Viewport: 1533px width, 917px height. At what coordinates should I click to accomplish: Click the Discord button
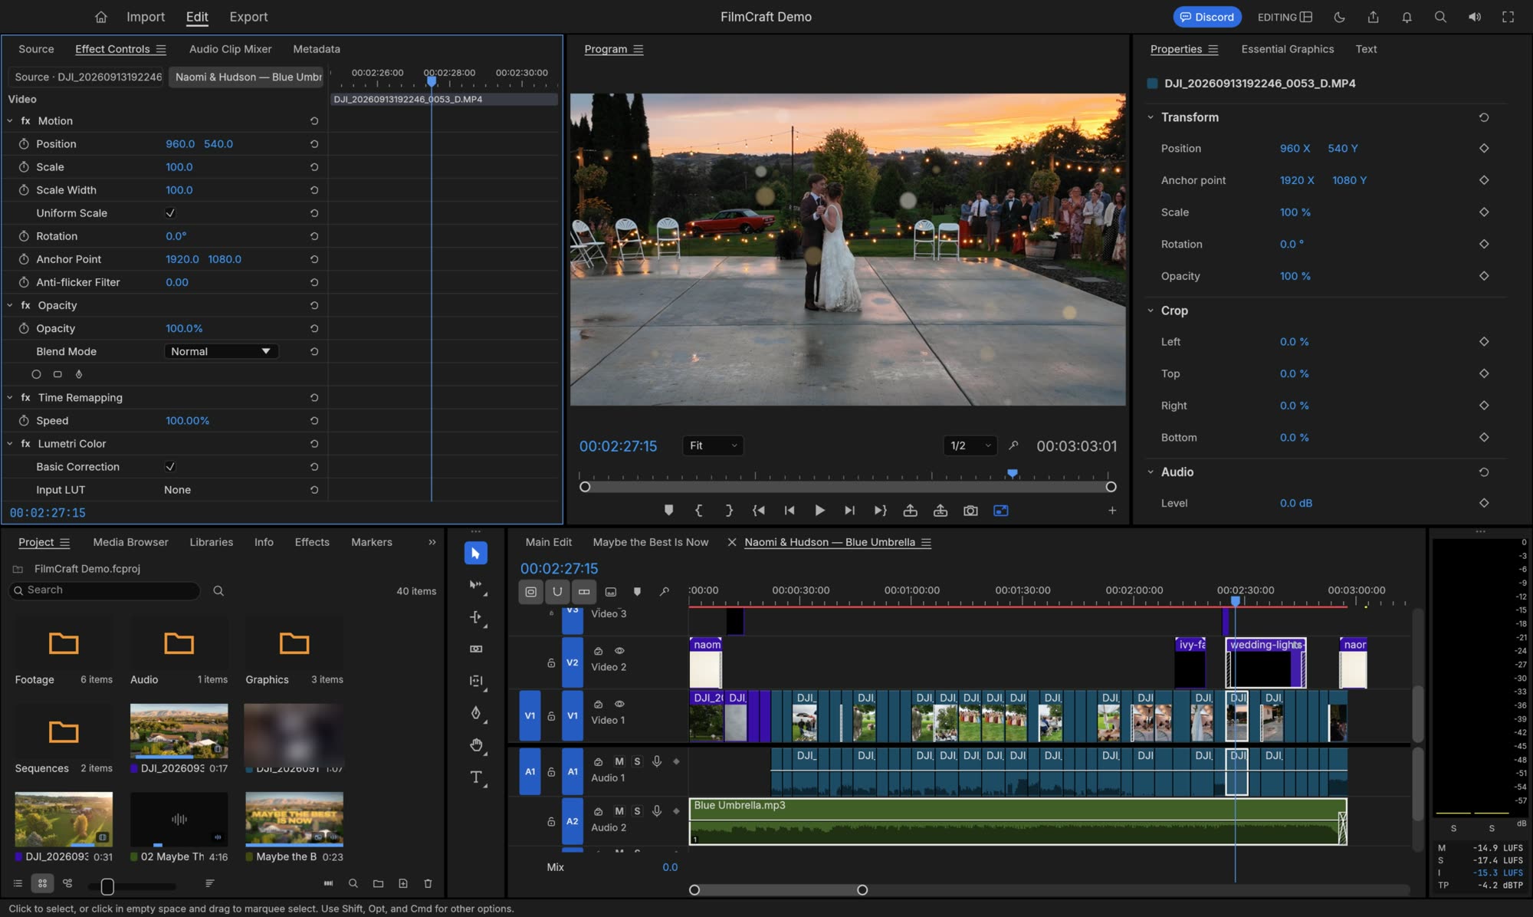1206,17
